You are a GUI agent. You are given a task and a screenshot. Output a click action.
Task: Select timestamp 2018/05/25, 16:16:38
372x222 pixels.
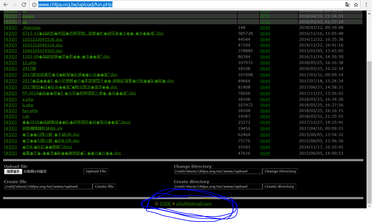321,63
